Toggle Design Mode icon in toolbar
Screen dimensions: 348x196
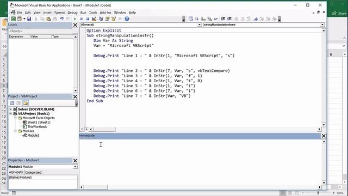94,19
